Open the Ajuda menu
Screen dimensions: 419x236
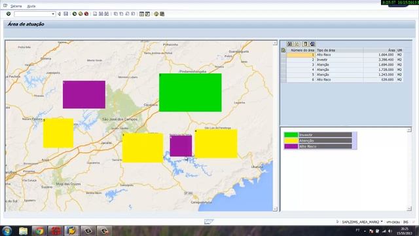[x=31, y=6]
